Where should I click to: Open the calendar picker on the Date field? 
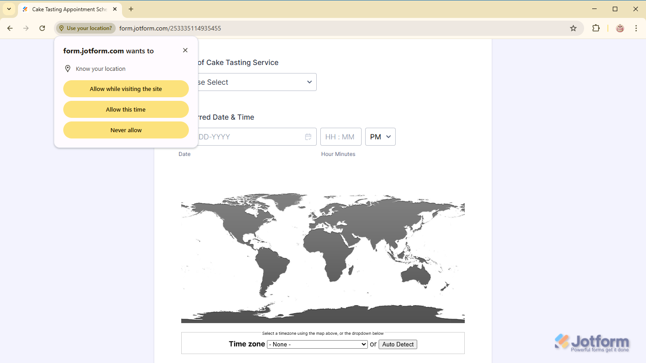pos(308,137)
